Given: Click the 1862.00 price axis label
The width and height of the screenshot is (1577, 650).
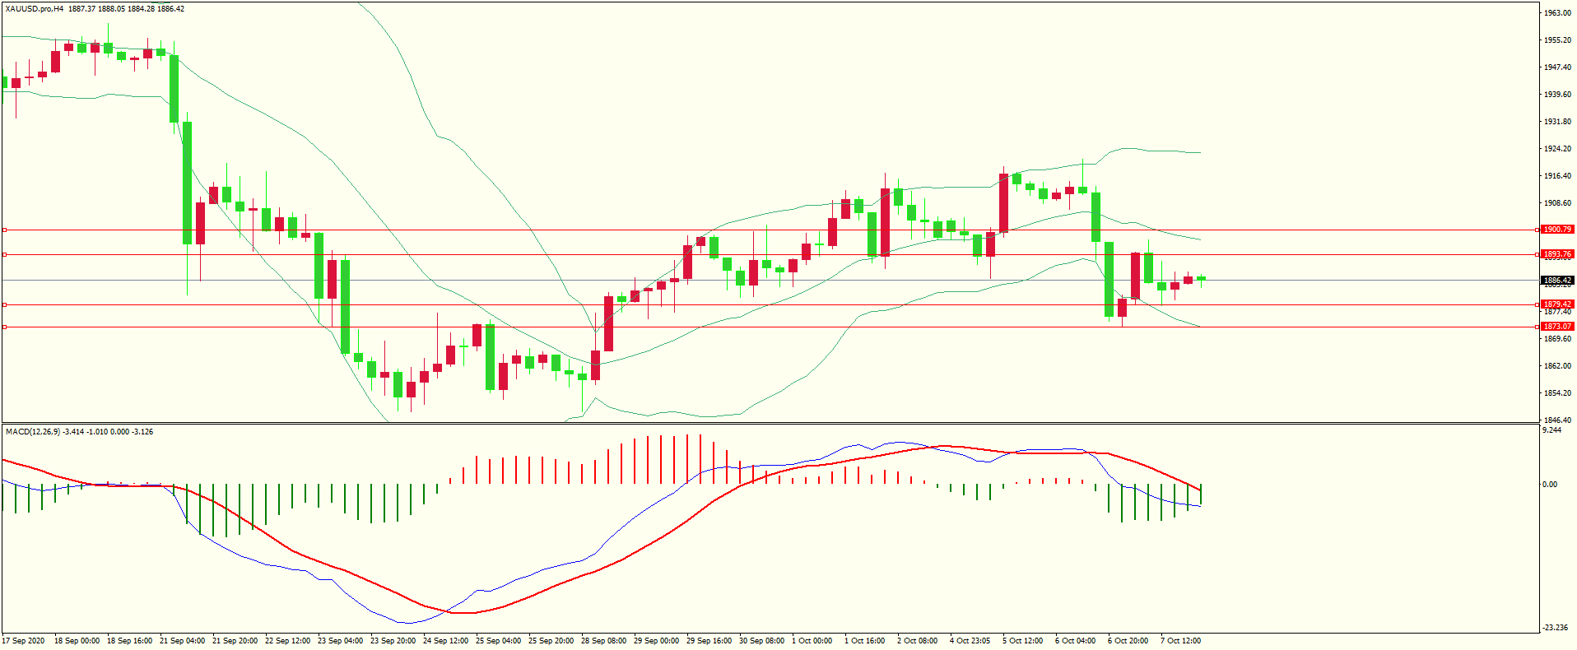Looking at the screenshot, I should [1557, 366].
